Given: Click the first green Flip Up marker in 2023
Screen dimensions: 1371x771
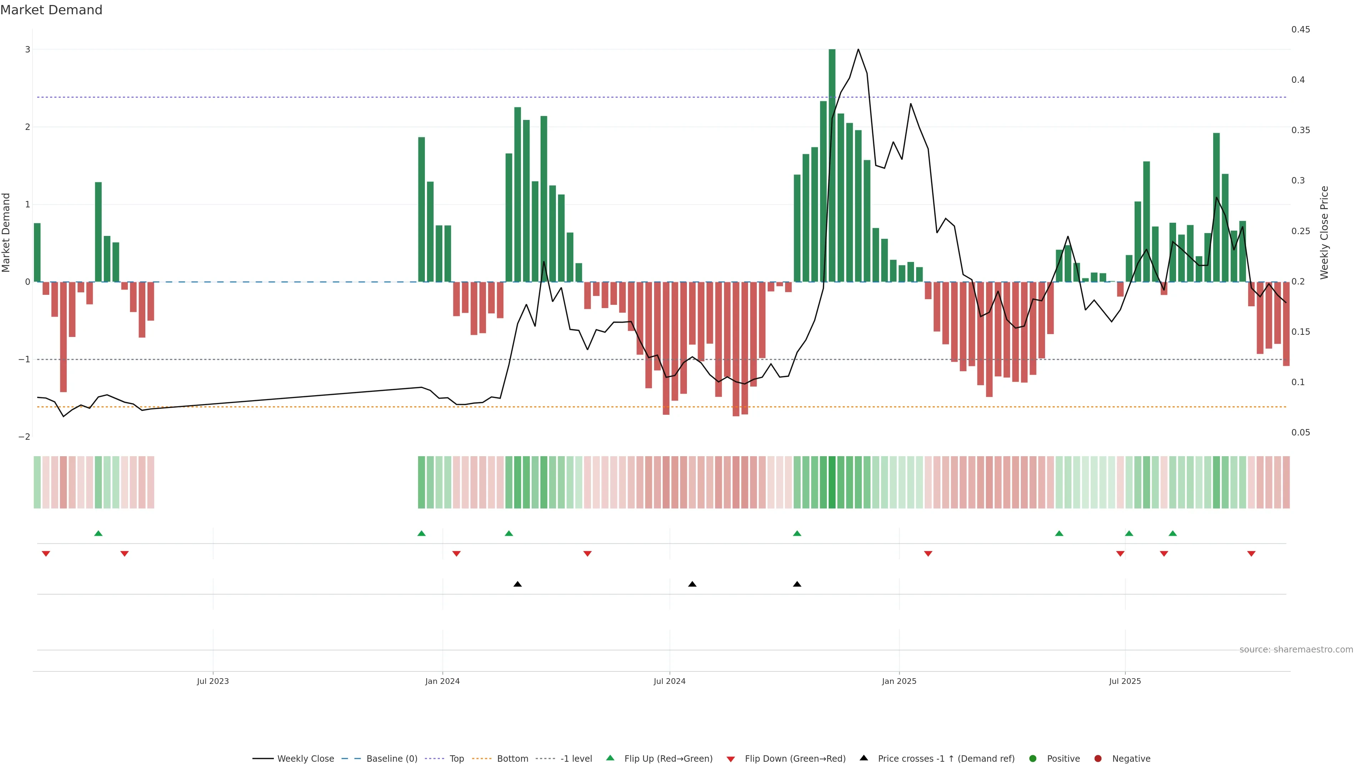Looking at the screenshot, I should [x=98, y=533].
